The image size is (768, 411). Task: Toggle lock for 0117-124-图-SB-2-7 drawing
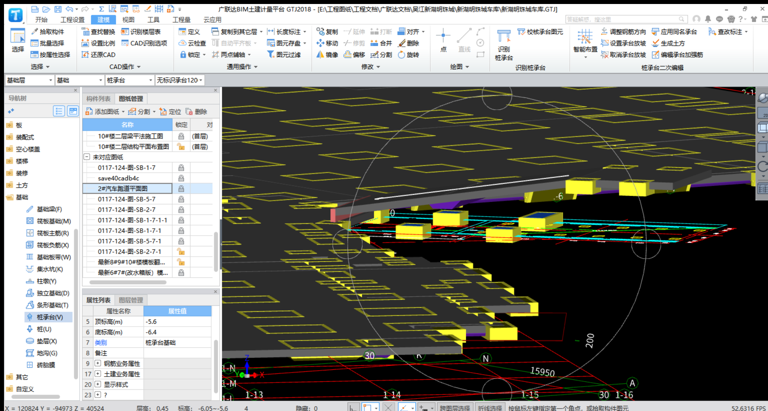click(181, 209)
